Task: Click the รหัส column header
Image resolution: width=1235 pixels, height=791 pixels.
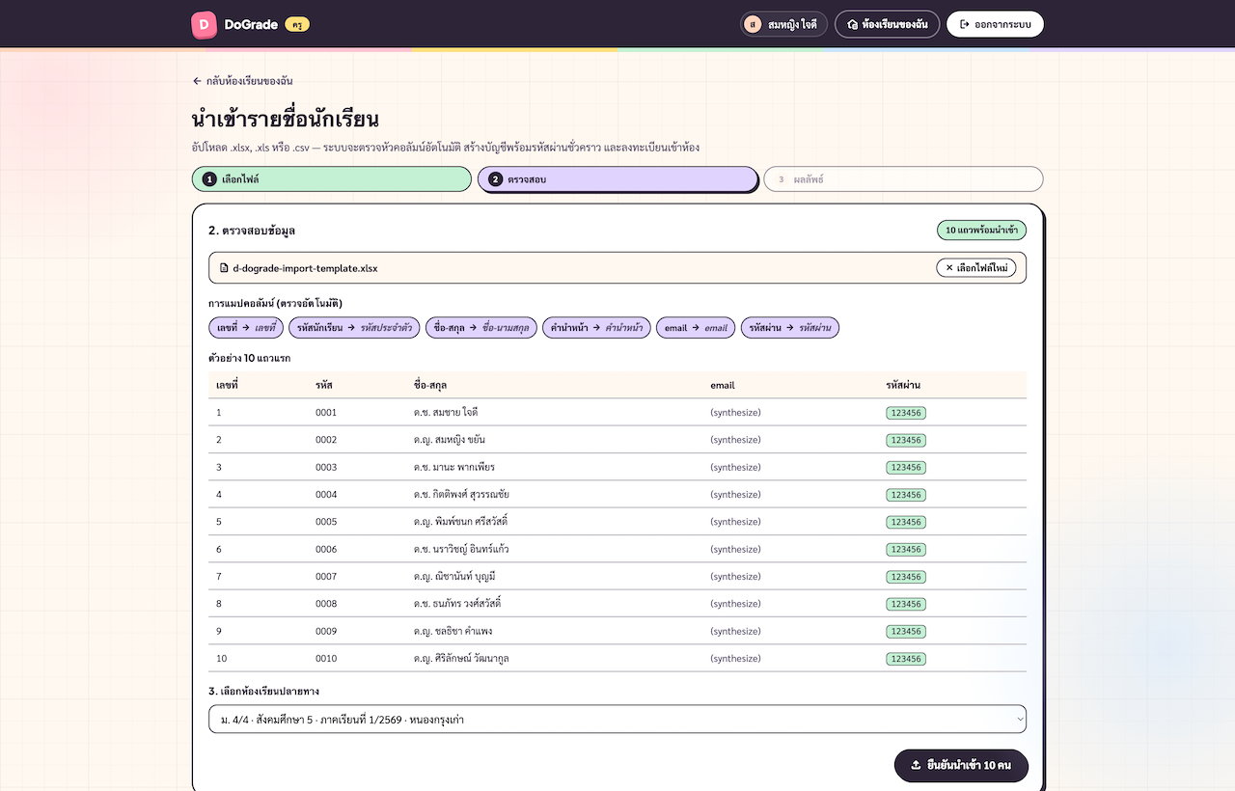Action: tap(324, 385)
